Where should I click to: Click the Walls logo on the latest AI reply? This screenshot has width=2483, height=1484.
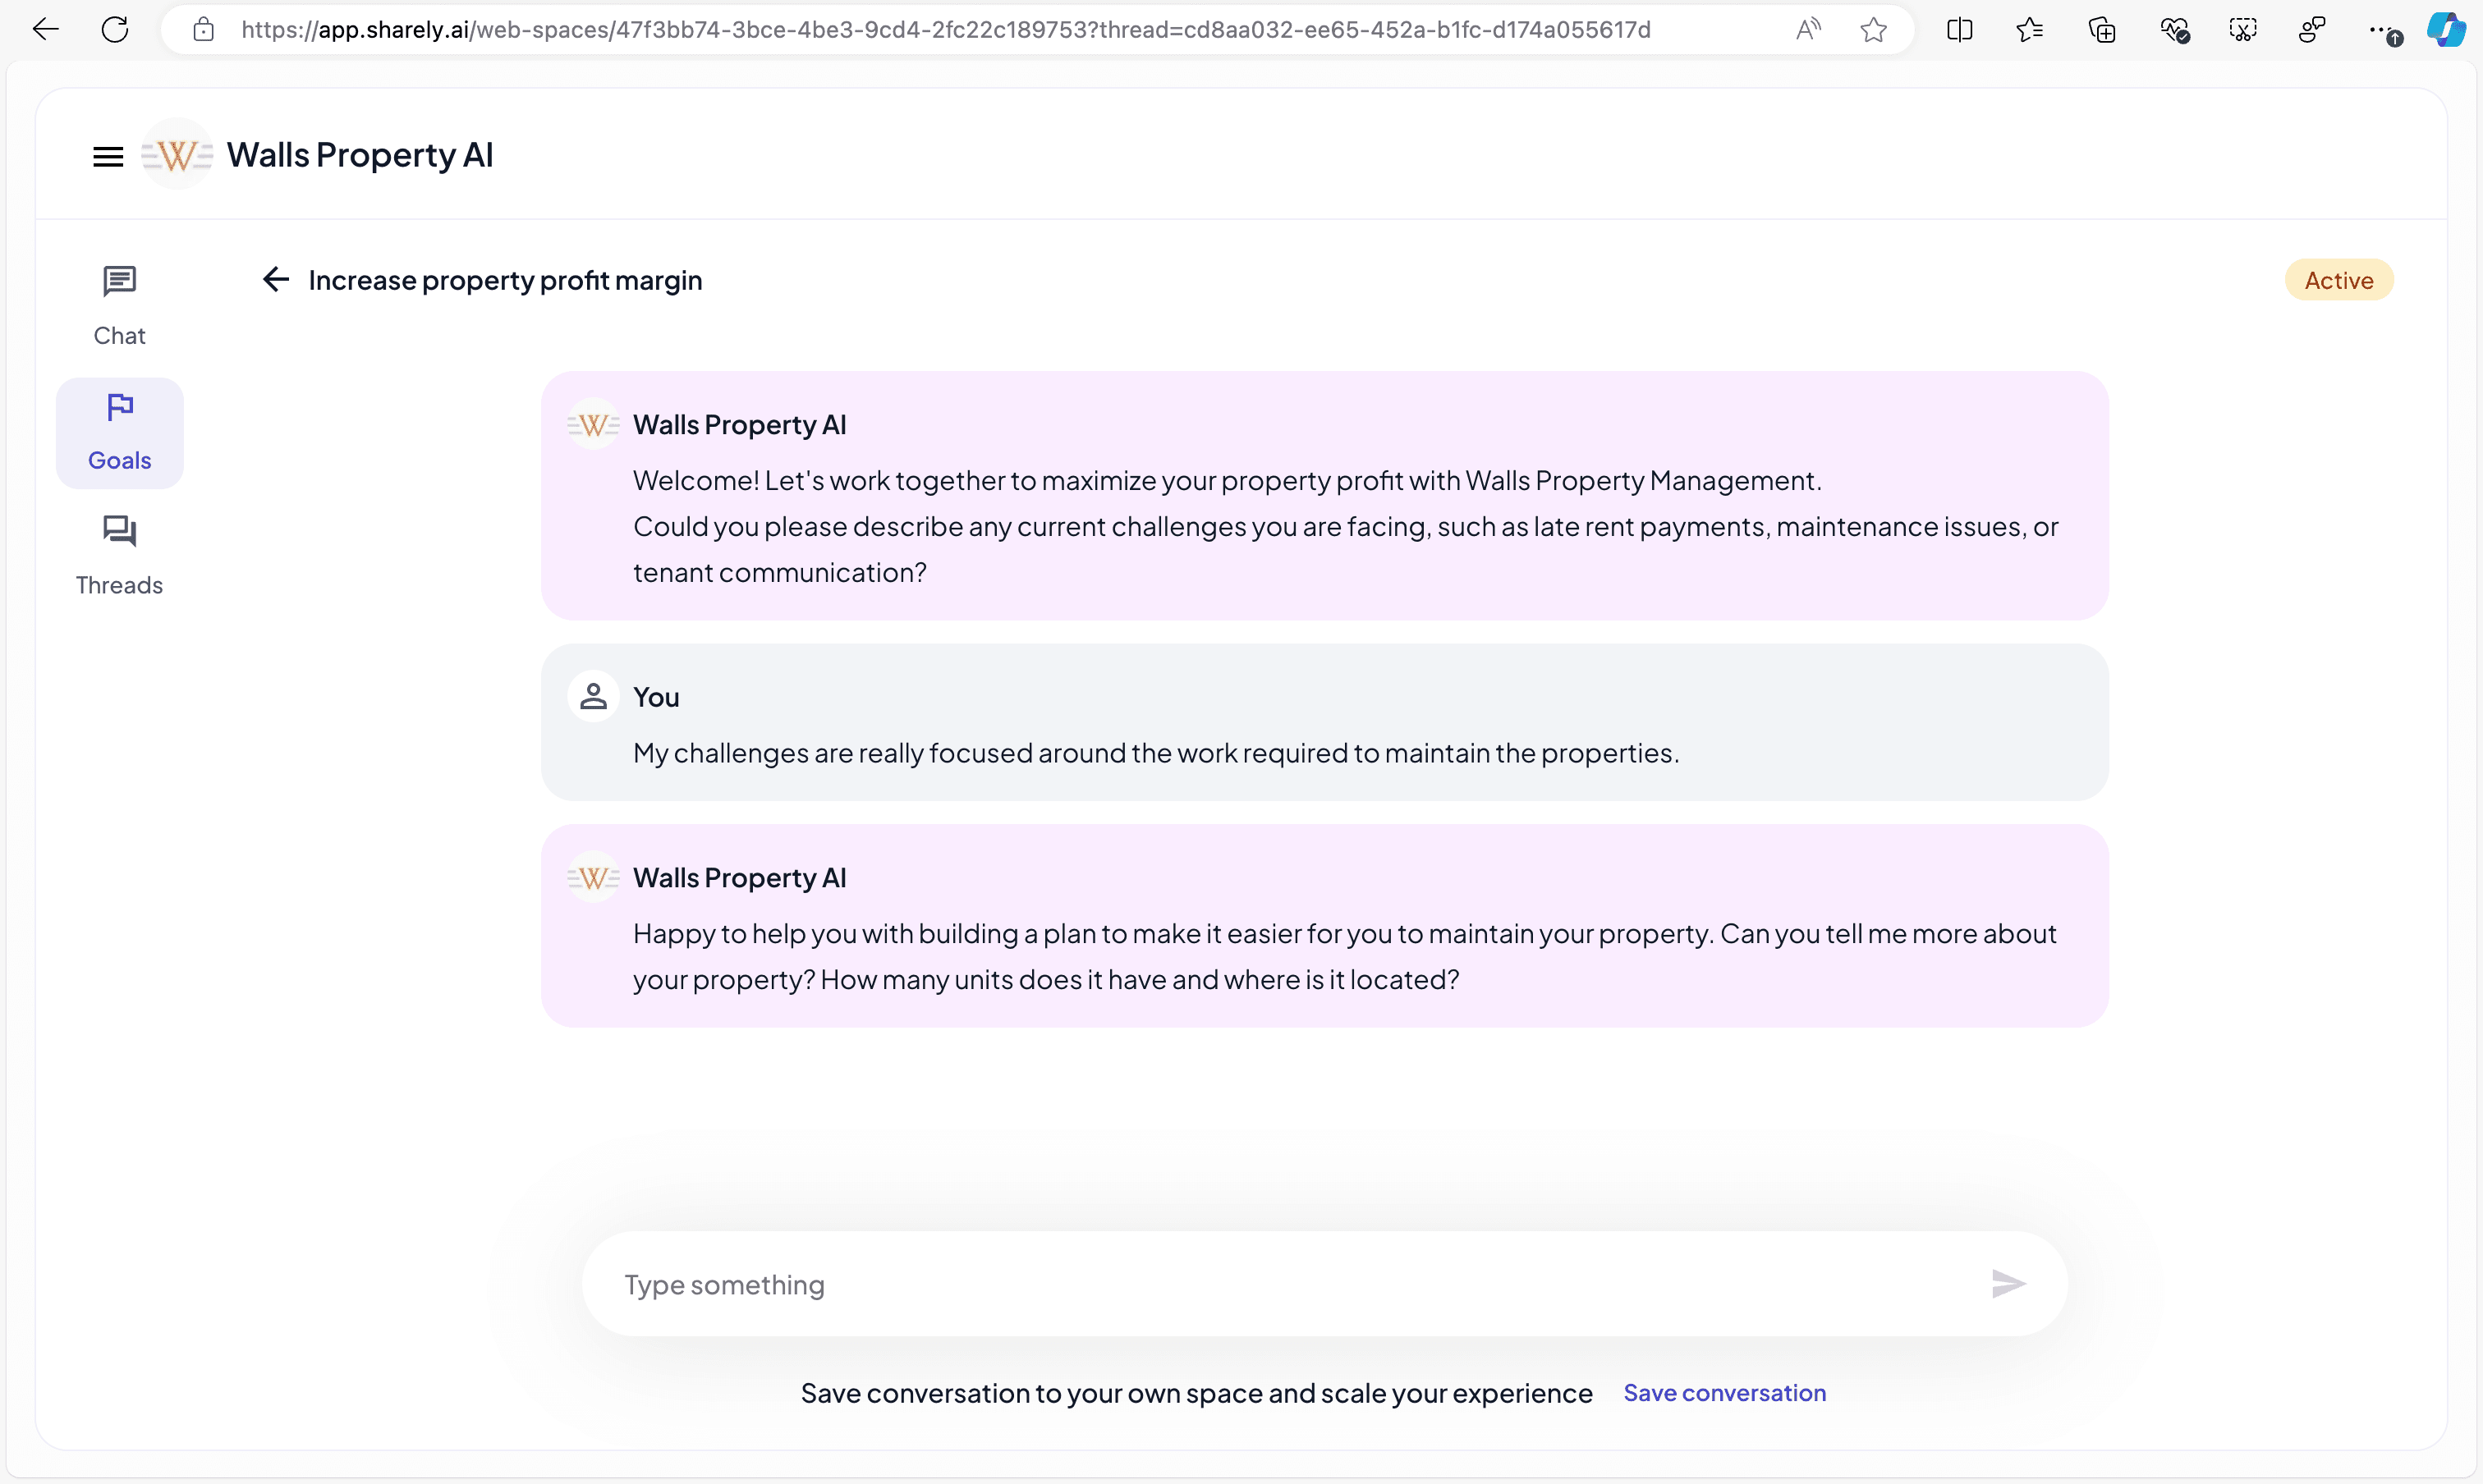pos(593,878)
